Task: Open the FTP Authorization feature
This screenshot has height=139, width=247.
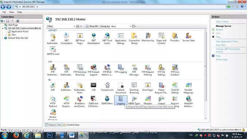Action: (x=66, y=70)
